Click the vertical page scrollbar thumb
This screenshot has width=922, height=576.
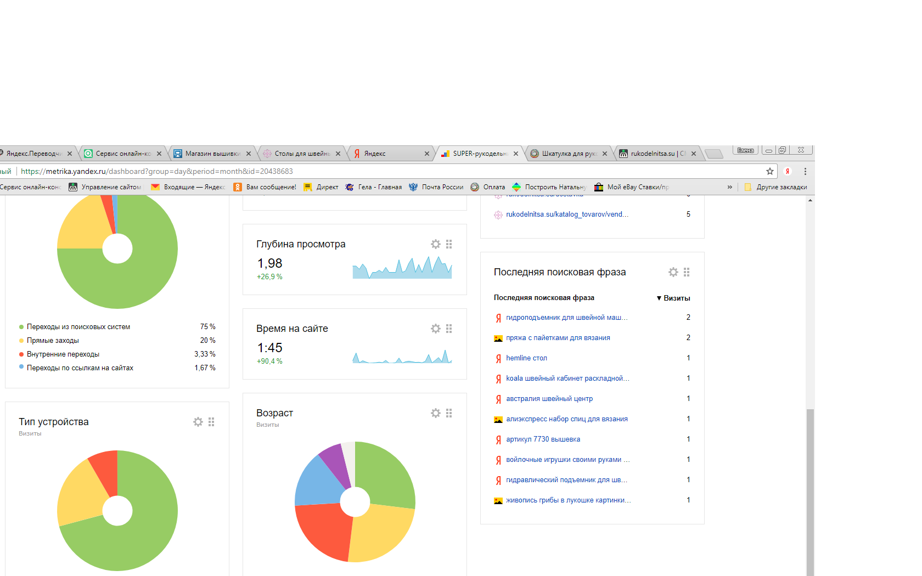[x=810, y=492]
